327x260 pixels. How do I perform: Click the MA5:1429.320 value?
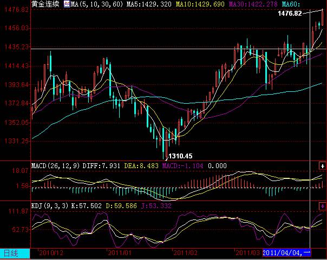pos(149,4)
